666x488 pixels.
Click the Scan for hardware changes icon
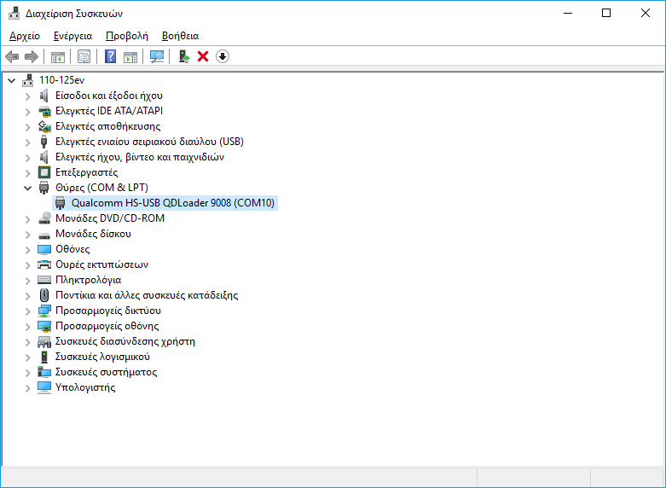pyautogui.click(x=157, y=56)
